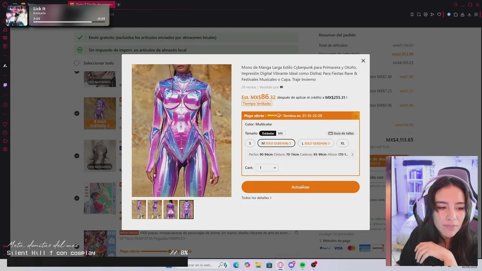
Task: Open Easy Setup sliders icon
Action: [x=476, y=15]
